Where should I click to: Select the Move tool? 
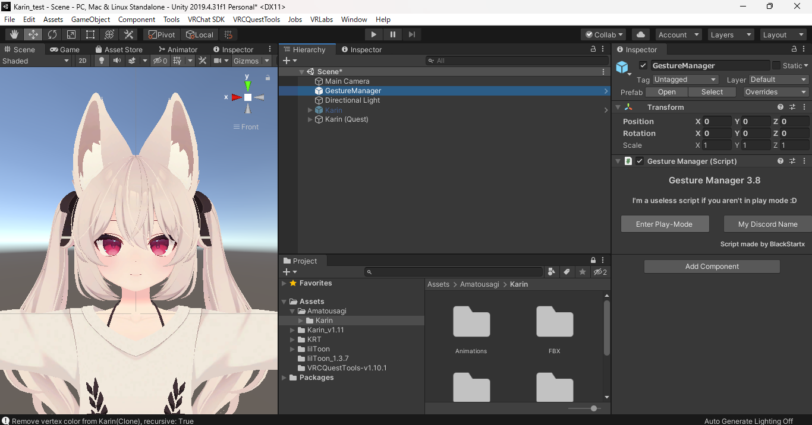tap(33, 34)
